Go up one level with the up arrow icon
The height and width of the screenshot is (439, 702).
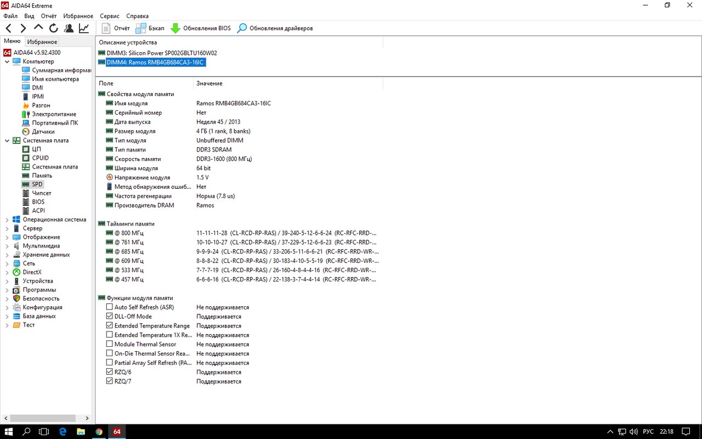pos(38,27)
